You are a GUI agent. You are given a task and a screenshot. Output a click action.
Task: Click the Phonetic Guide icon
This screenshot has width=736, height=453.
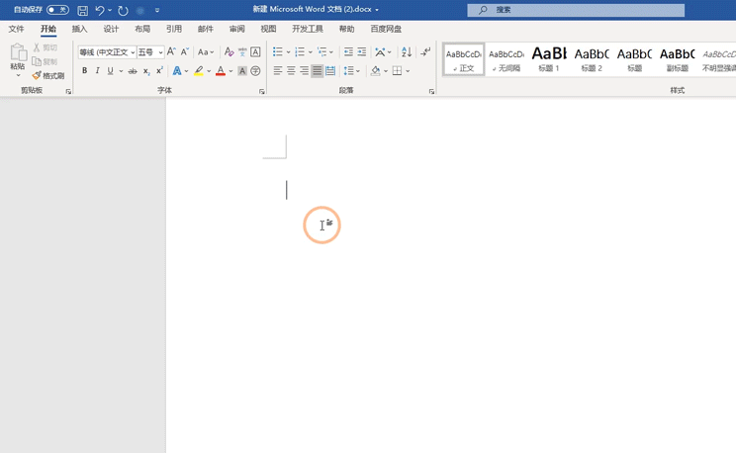242,52
